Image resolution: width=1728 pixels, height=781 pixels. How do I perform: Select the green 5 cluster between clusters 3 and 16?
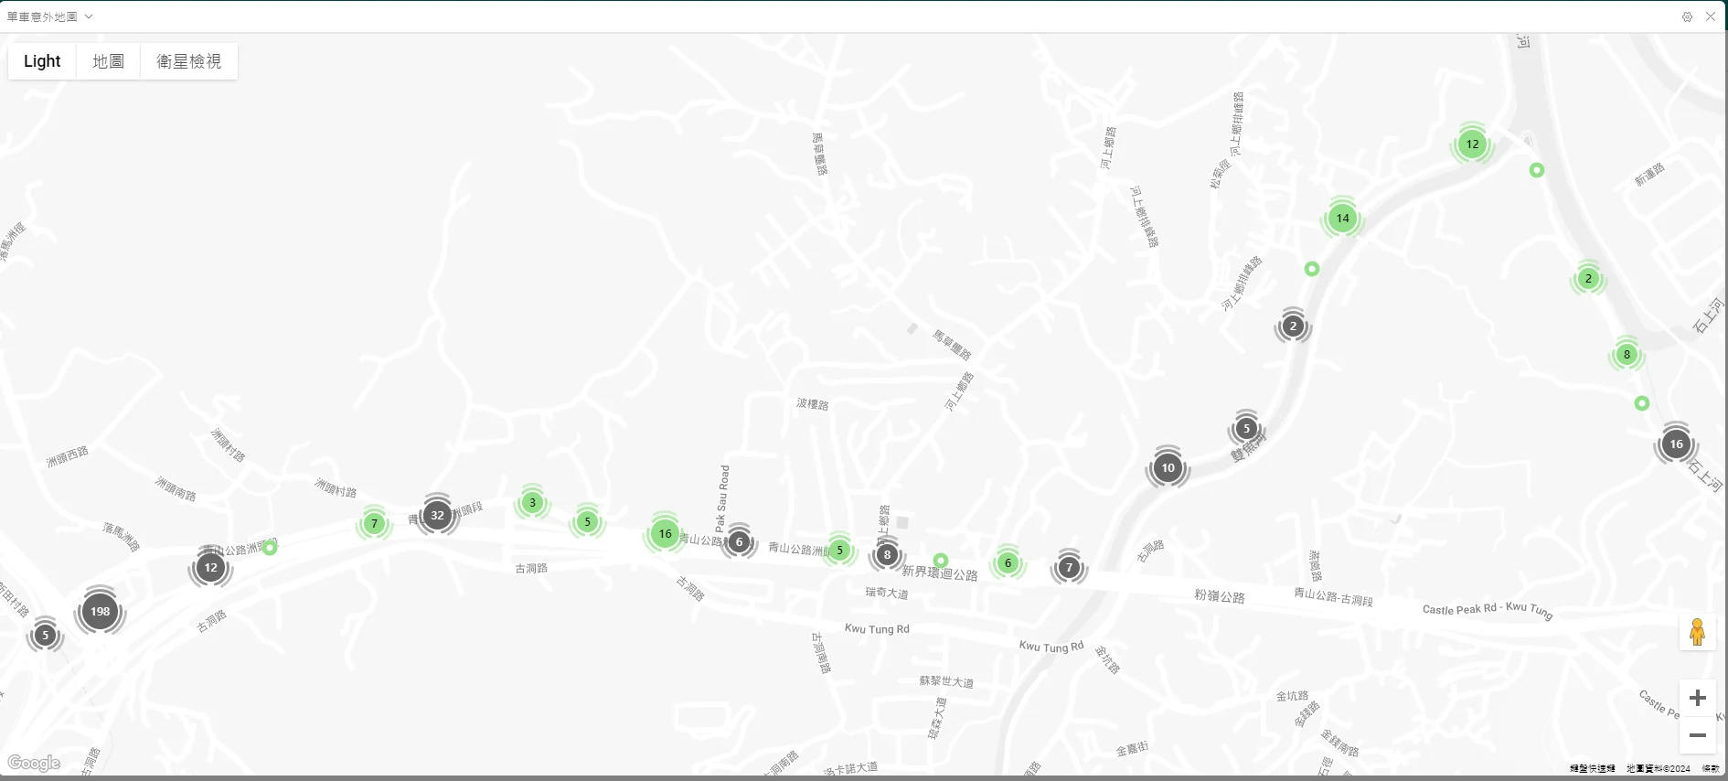587,522
